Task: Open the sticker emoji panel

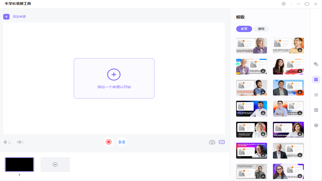Action: [x=316, y=125]
